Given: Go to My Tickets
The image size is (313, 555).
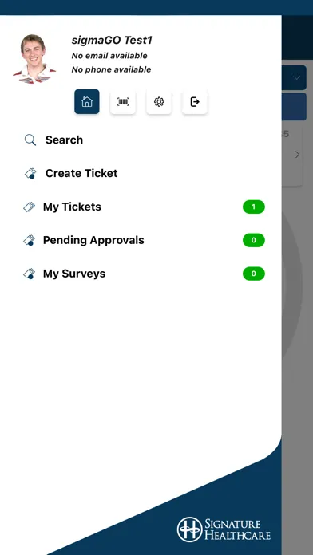Looking at the screenshot, I should pos(72,207).
